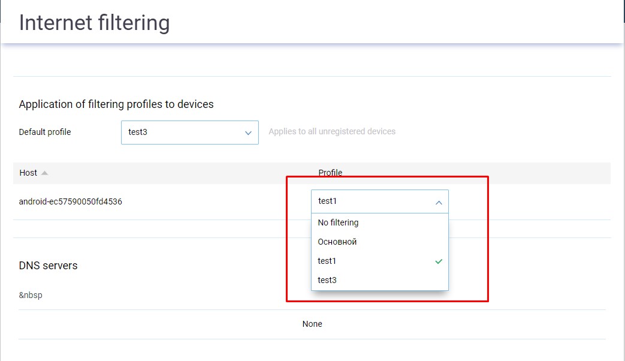
Task: Click the chevron arrow in Default profile box
Action: coord(248,133)
